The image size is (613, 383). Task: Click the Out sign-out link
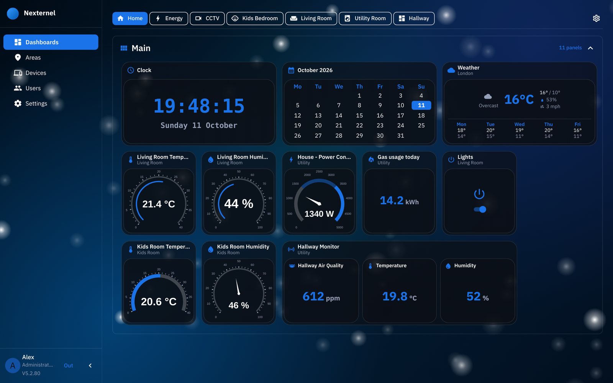pyautogui.click(x=68, y=365)
